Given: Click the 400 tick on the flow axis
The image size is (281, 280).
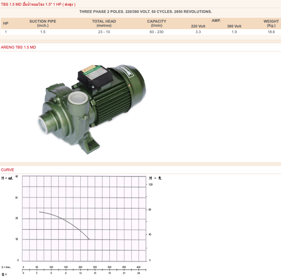Looking at the screenshot, I should pyautogui.click(x=138, y=267).
